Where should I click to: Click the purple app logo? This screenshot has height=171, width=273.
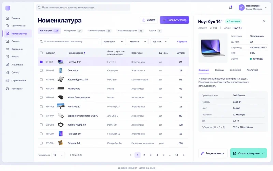coord(8,8)
